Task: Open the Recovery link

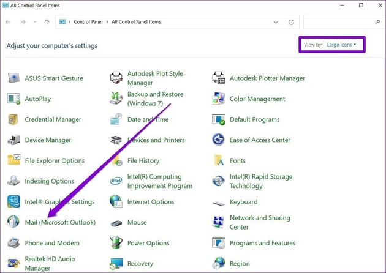Action: [140, 264]
